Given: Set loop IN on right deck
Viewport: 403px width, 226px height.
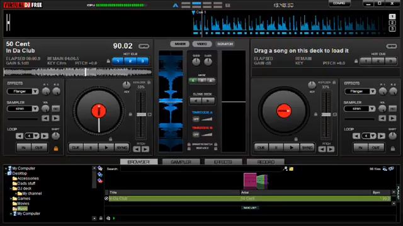Looking at the screenshot, I should click(x=361, y=148).
